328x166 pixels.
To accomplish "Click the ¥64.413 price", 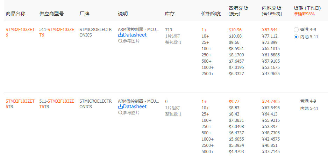I will [270, 114].
